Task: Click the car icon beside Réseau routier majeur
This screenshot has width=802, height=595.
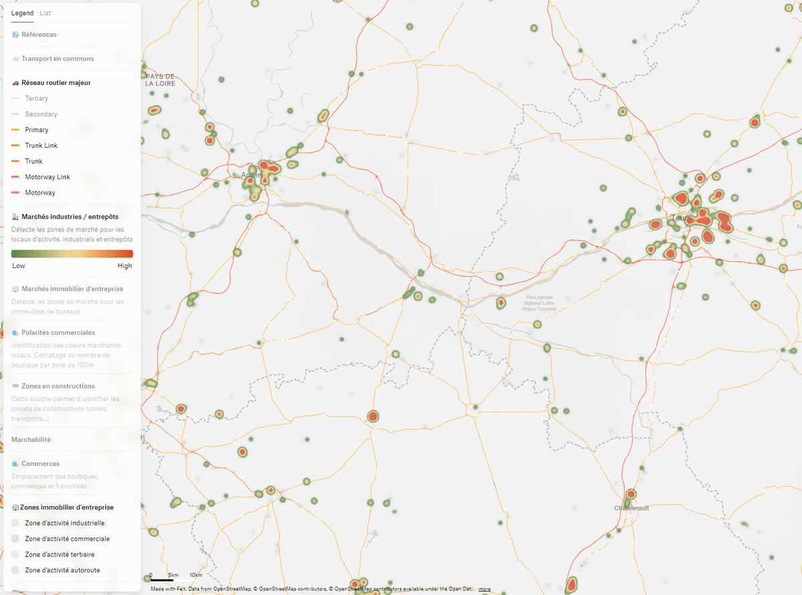Action: tap(15, 82)
